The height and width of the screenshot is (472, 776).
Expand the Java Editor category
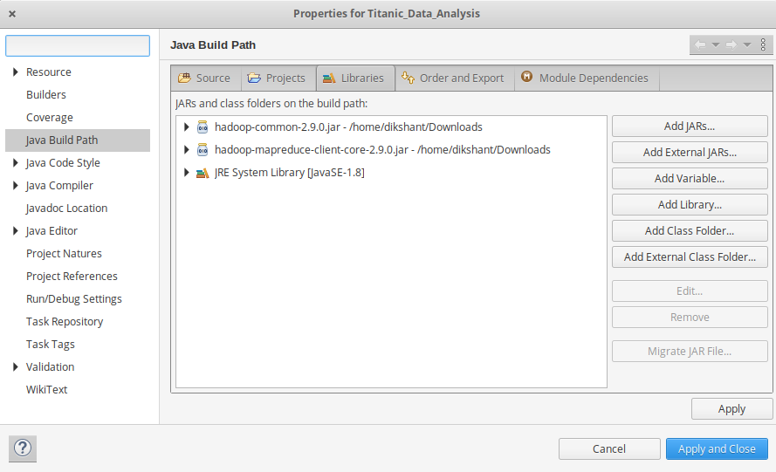(x=16, y=231)
